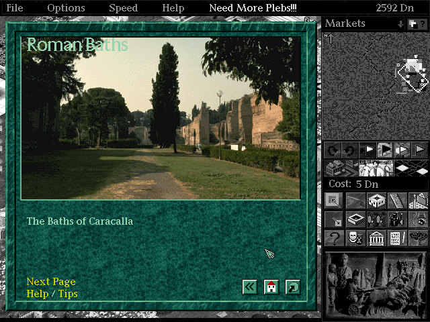The height and width of the screenshot is (322, 430).
Task: Open the File menu
Action: [x=15, y=7]
